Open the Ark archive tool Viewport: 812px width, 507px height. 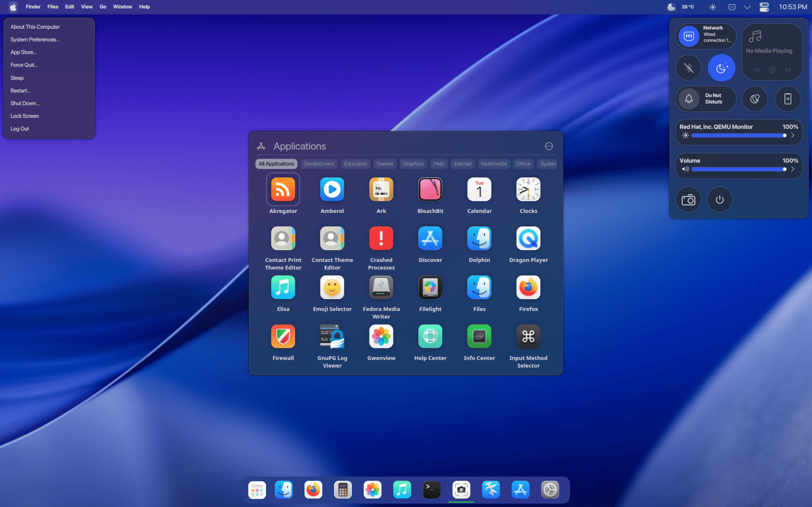point(381,189)
